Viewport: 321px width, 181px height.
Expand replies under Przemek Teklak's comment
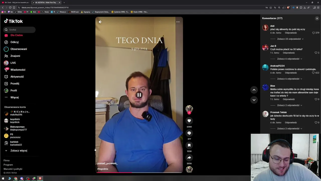point(289,128)
